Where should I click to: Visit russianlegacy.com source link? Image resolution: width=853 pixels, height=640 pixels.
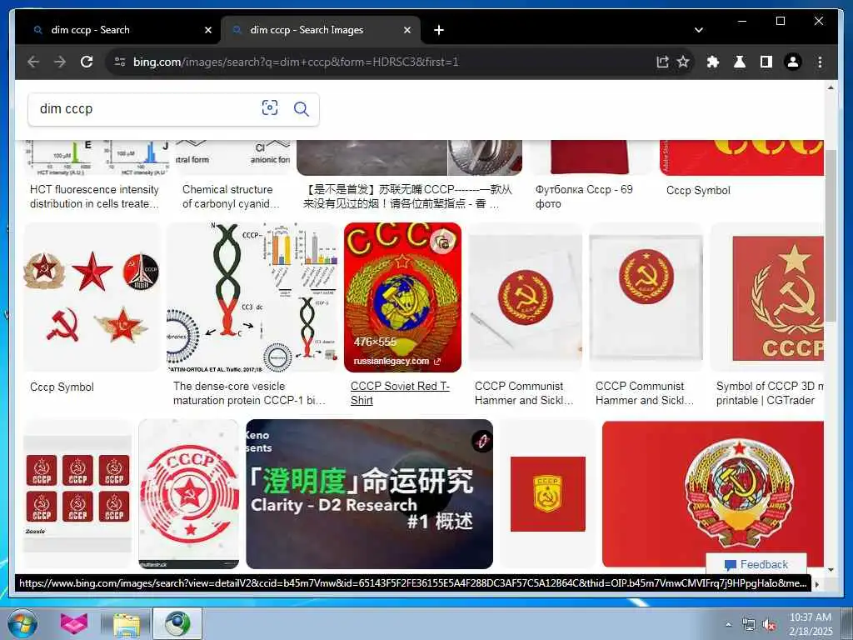pos(397,361)
